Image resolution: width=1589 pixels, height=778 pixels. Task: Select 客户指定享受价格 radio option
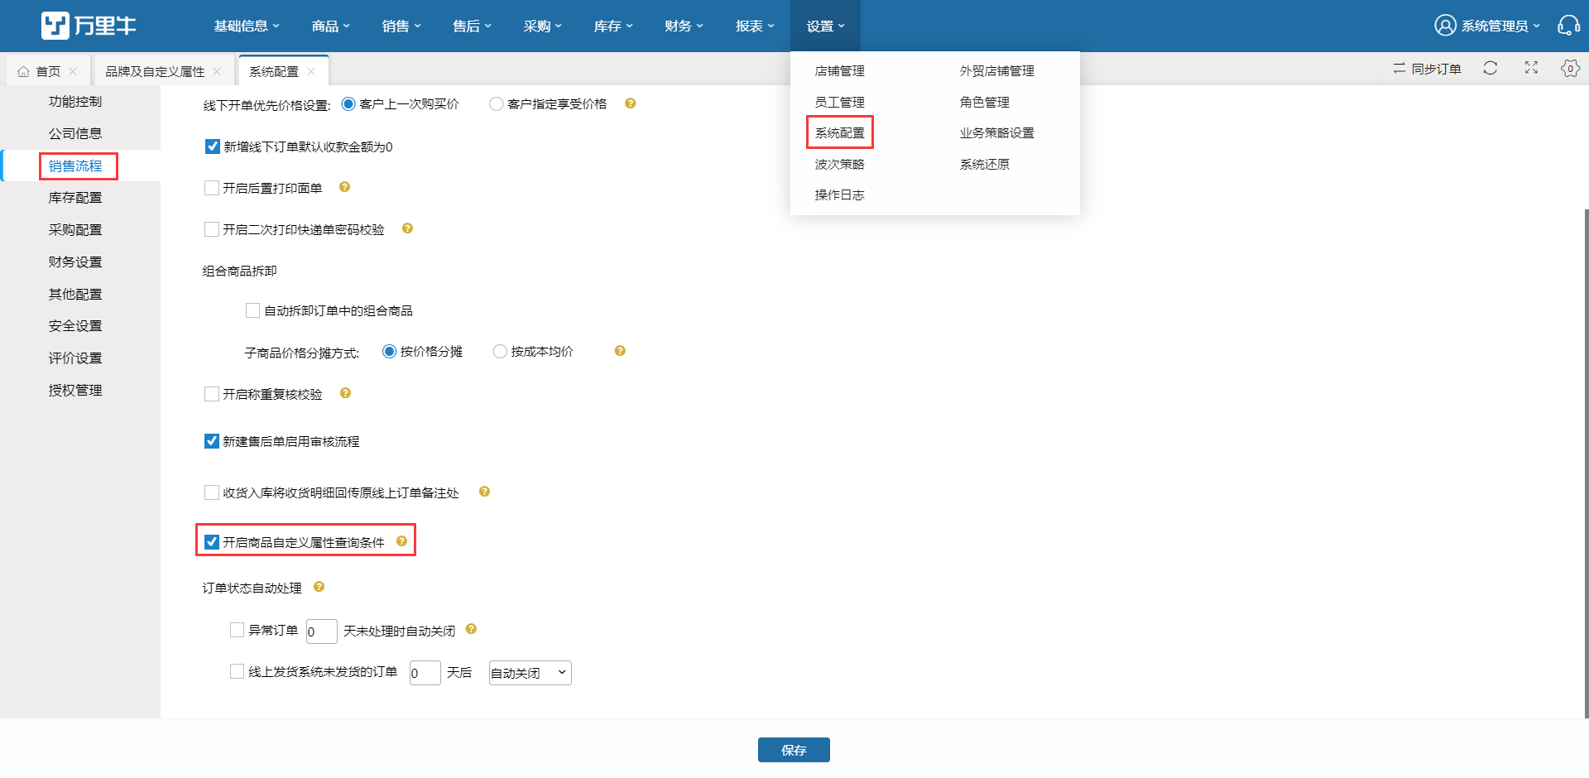[x=496, y=104]
